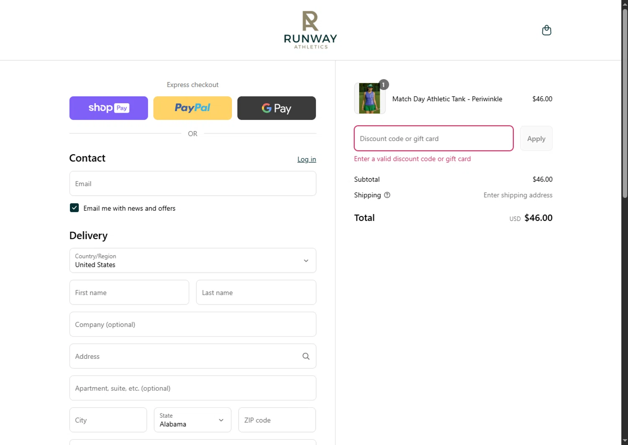The width and height of the screenshot is (628, 445).
Task: Focus the discount code or gift card field
Action: click(433, 138)
